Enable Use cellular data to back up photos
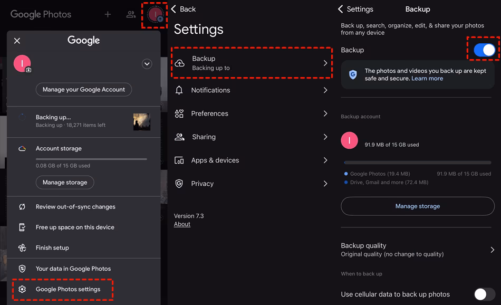Viewport: 501px width, 305px height. pyautogui.click(x=482, y=294)
